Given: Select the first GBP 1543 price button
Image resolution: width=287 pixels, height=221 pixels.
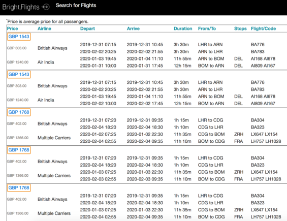Looking at the screenshot, I should click(19, 37).
